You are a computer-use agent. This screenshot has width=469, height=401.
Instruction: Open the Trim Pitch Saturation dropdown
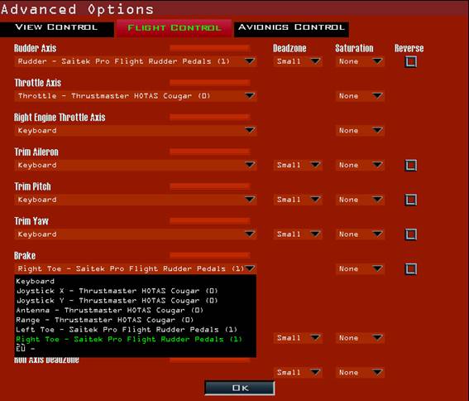point(360,200)
